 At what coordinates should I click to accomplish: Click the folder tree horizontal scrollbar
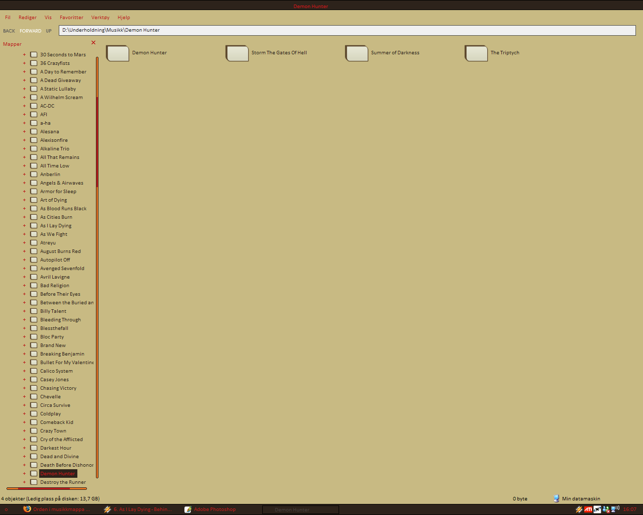[x=47, y=488]
